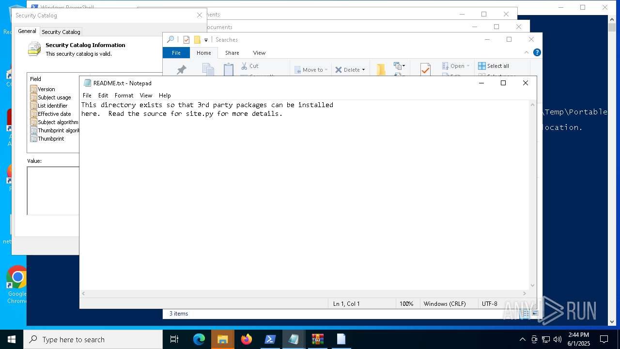Screen dimensions: 620x349
Task: Launch Firefox from the taskbar
Action: [x=247, y=339]
